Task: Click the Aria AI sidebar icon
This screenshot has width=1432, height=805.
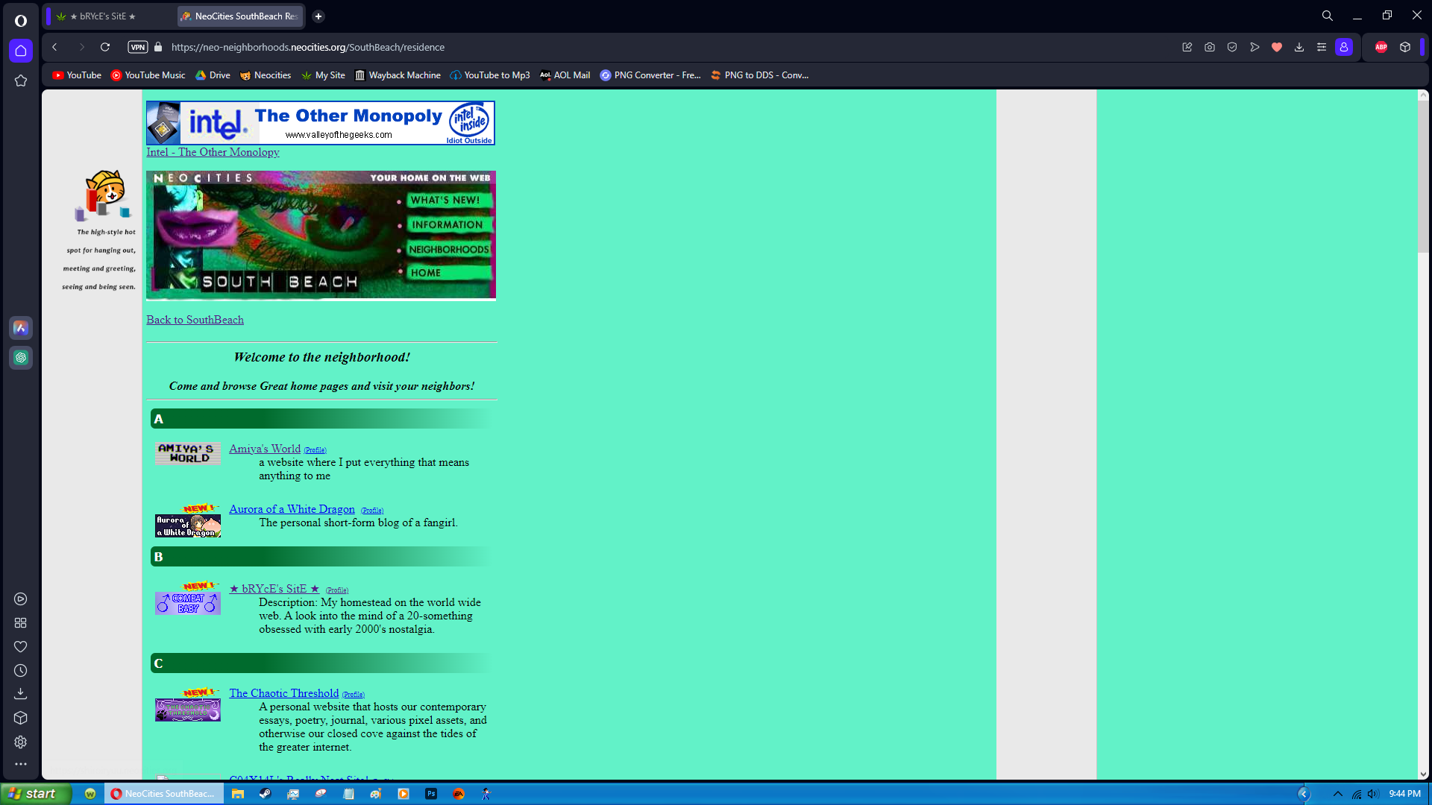Action: (x=21, y=328)
